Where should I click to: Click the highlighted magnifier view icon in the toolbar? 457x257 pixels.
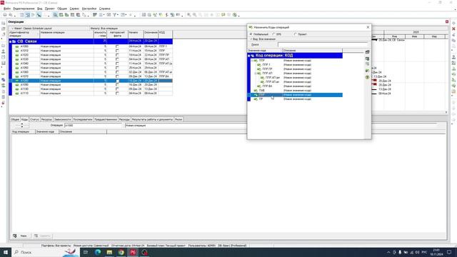(55, 15)
